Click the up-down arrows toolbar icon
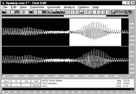The width and height of the screenshot is (136, 94). coord(36,12)
